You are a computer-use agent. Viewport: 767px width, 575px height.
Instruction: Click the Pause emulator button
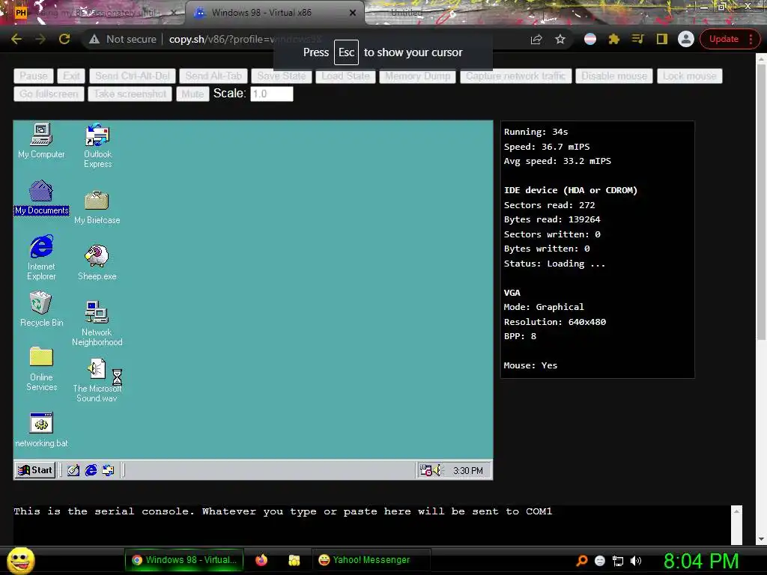tap(34, 76)
